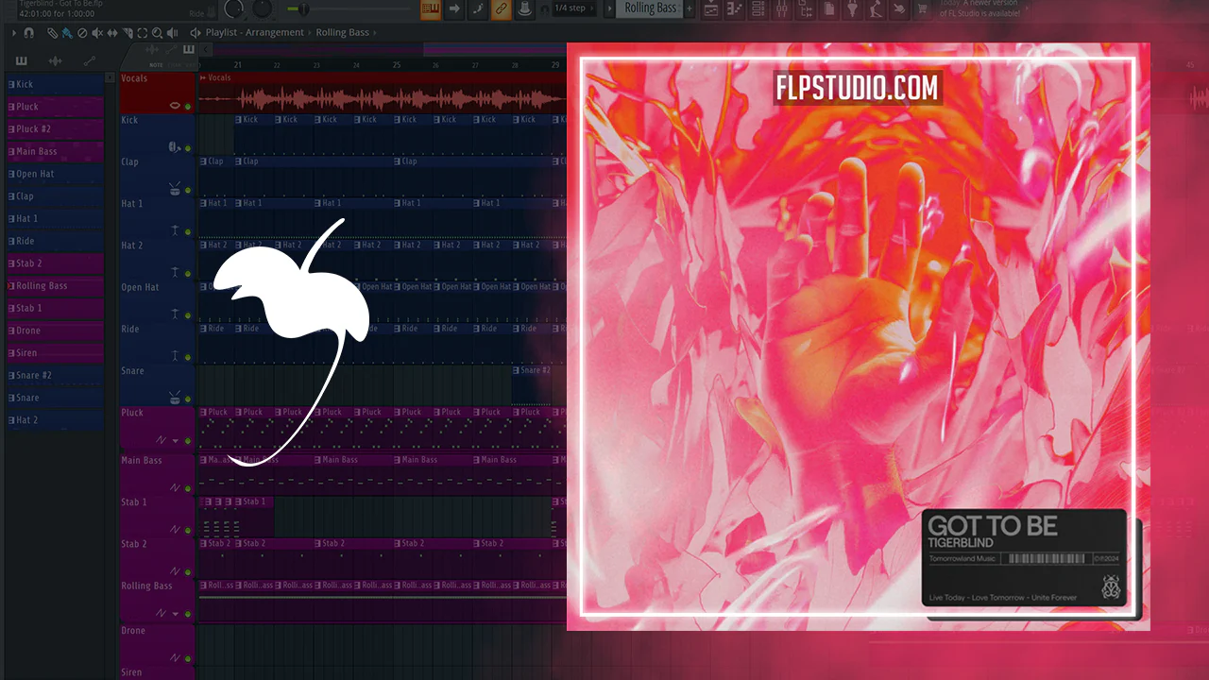1209x680 pixels.
Task: Mute the Kick track with green LED
Action: (x=188, y=148)
